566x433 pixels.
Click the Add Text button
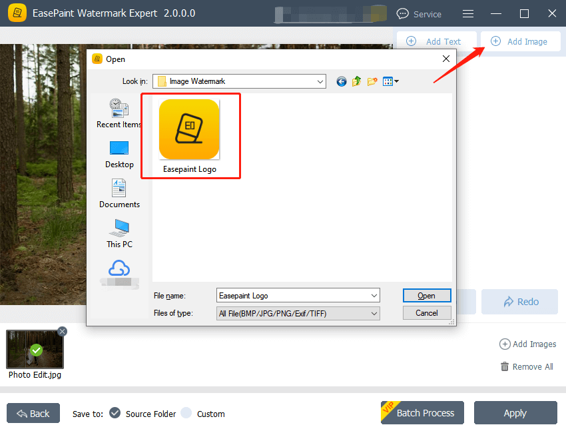click(x=436, y=41)
